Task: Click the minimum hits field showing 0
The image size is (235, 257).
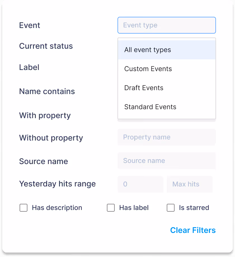Action: coord(140,184)
